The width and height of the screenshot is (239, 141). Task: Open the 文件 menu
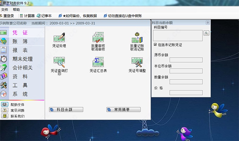click(5, 9)
